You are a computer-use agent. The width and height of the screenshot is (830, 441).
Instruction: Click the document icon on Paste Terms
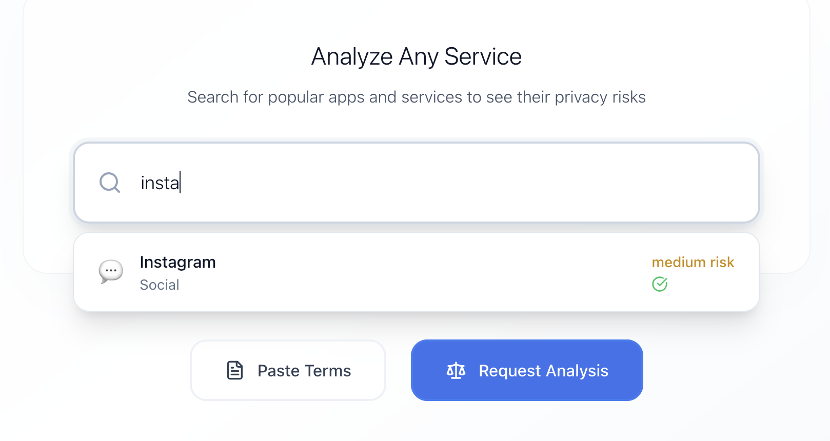pyautogui.click(x=235, y=370)
